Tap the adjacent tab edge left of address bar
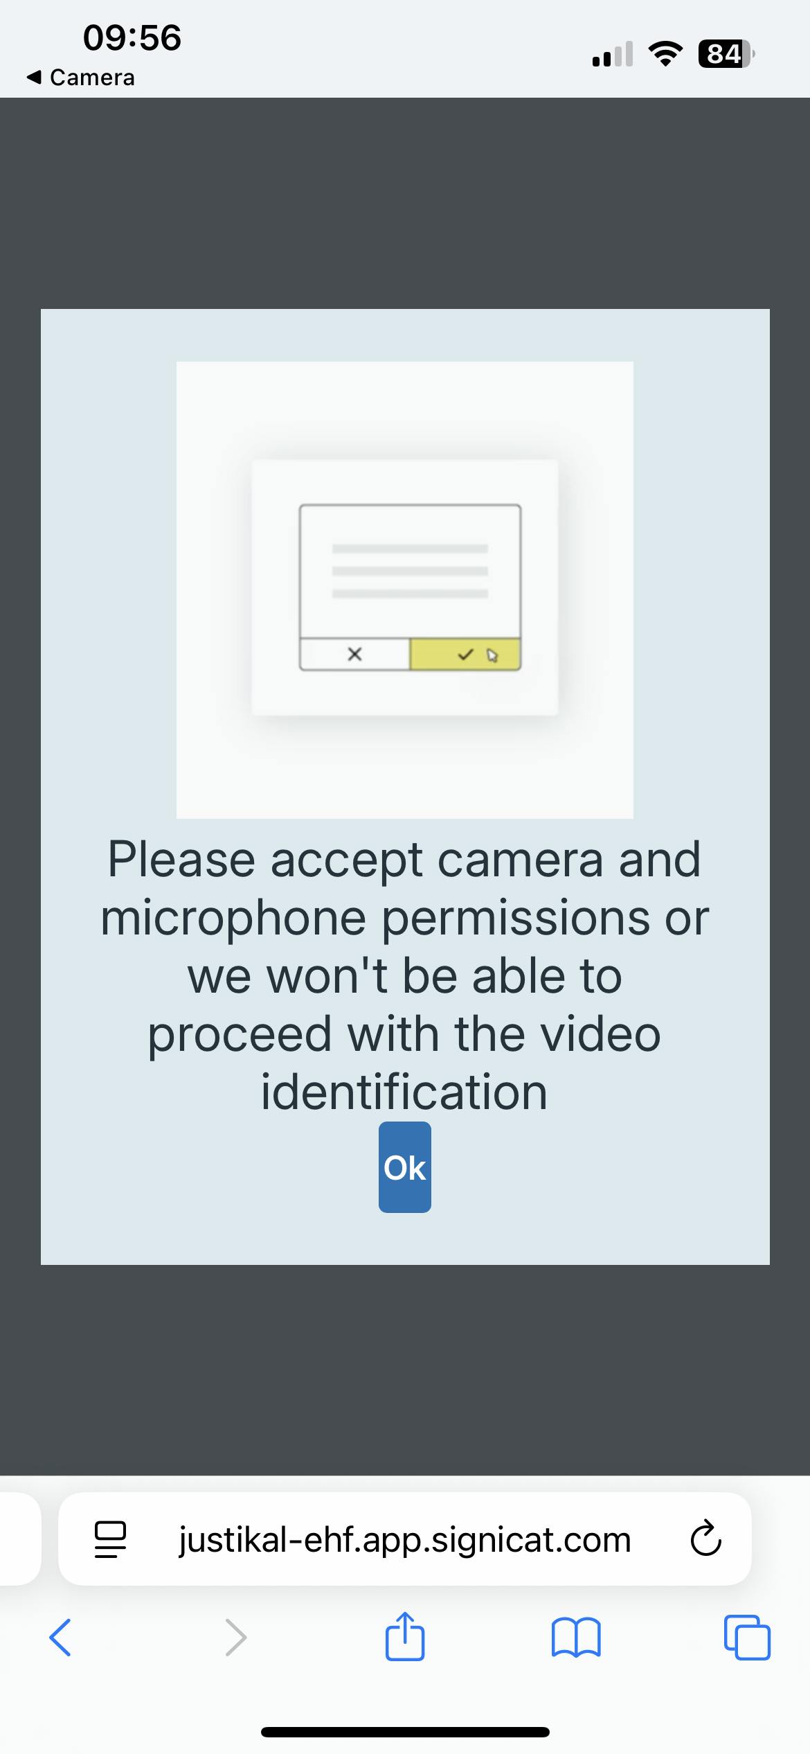Screen dimensions: 810x1754 (20, 1539)
